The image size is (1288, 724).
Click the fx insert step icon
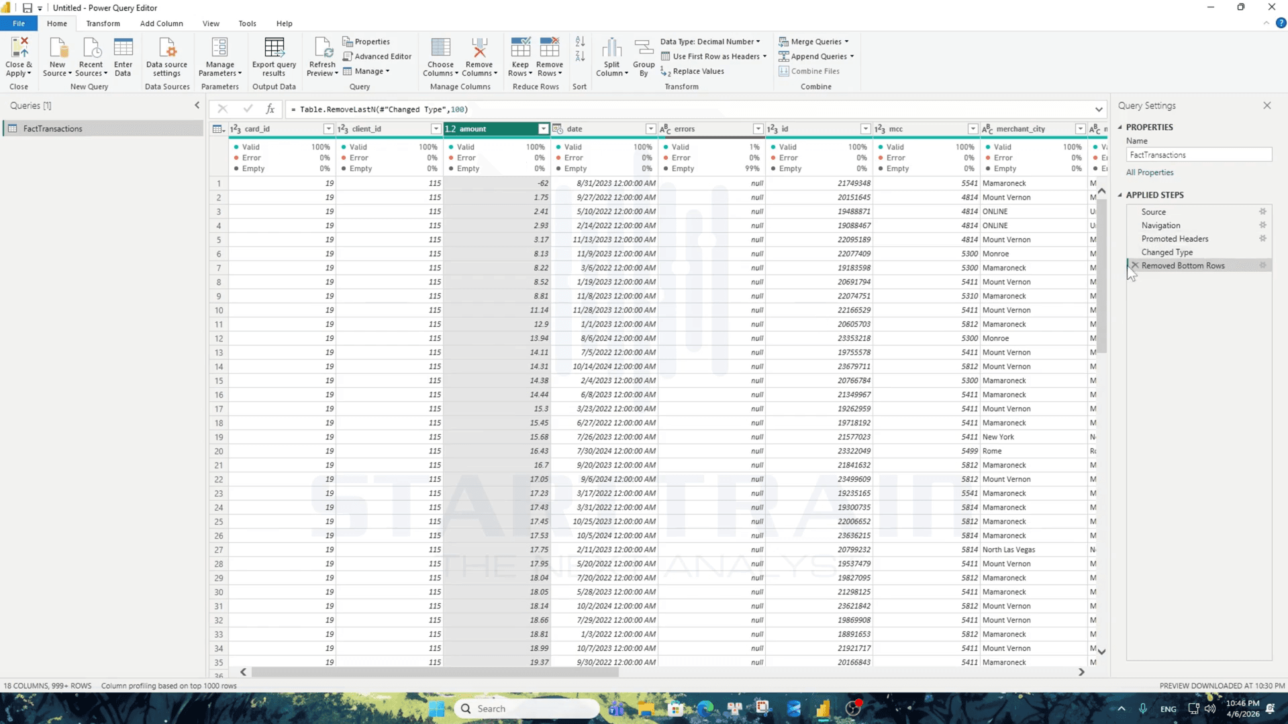pos(270,109)
